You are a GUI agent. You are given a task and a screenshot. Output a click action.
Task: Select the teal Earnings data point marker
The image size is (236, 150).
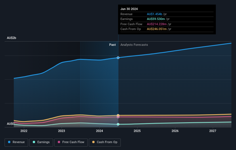[x=118, y=124]
